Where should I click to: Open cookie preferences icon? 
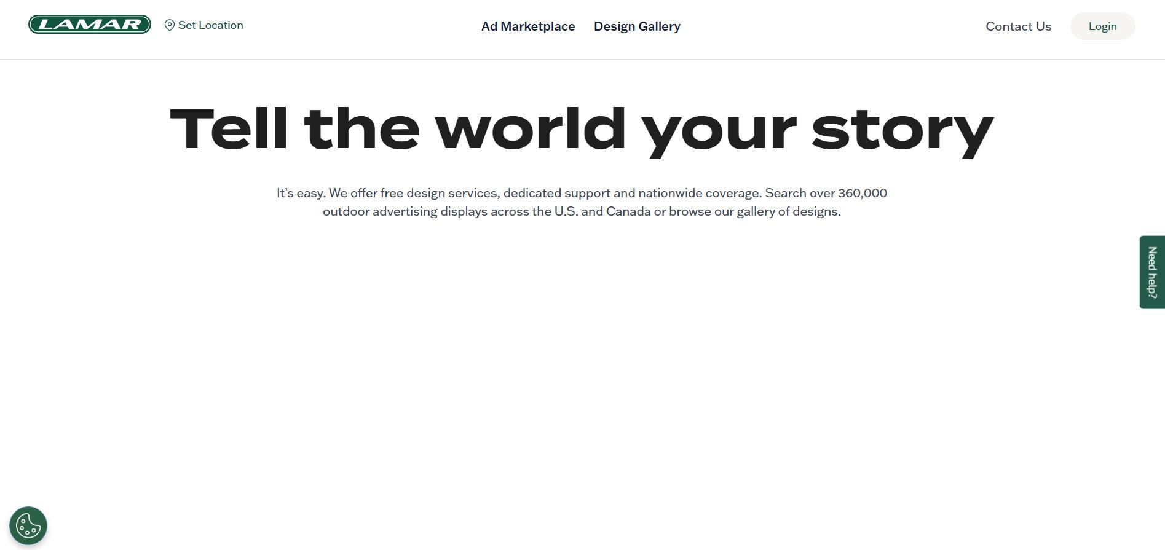(28, 526)
